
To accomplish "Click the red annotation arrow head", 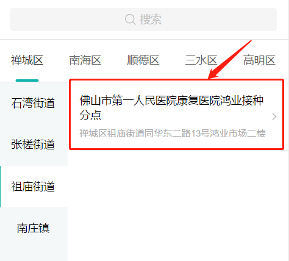I will tap(213, 74).
